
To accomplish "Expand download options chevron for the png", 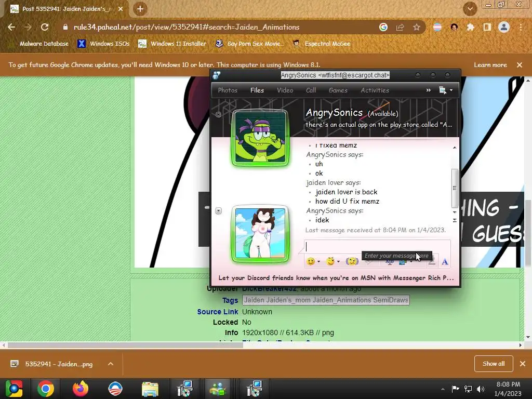I will point(111,364).
